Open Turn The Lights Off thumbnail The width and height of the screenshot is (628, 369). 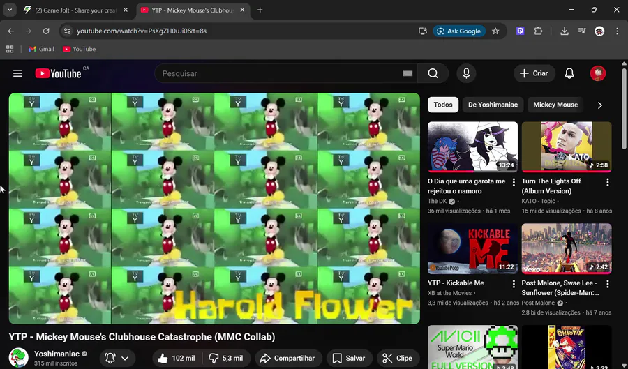click(x=567, y=147)
